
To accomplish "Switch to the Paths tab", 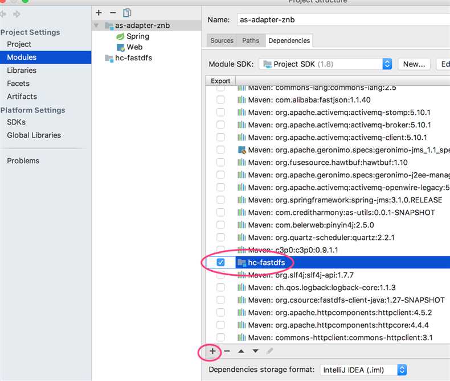I will click(251, 41).
